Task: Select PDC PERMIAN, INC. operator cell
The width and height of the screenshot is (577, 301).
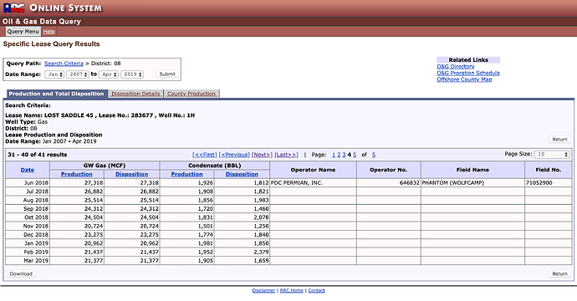Action: 313,183
